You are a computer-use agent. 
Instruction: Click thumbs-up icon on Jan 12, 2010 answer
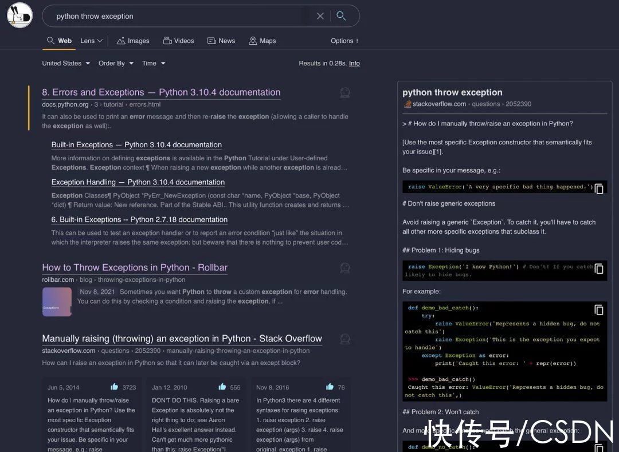click(x=222, y=387)
